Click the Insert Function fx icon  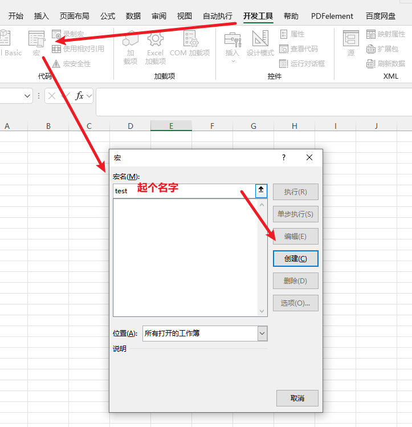[x=79, y=96]
